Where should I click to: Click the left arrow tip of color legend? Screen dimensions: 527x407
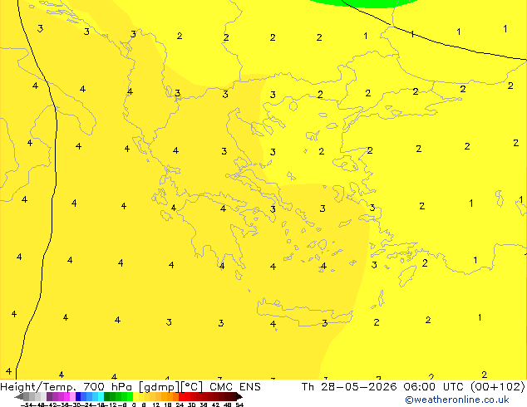(16, 397)
